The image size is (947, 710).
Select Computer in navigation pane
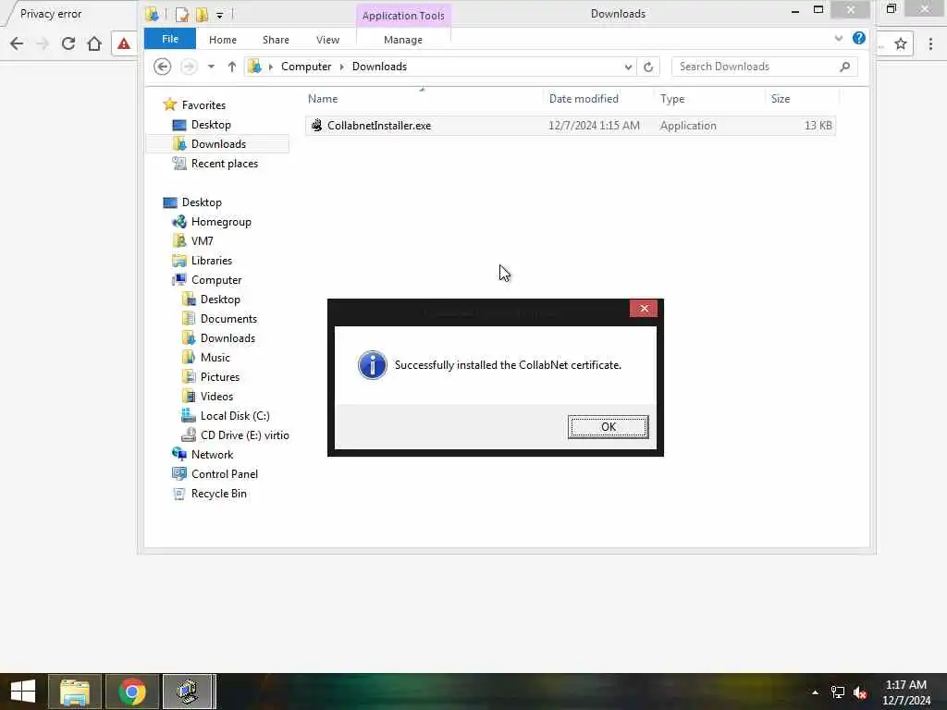tap(216, 279)
